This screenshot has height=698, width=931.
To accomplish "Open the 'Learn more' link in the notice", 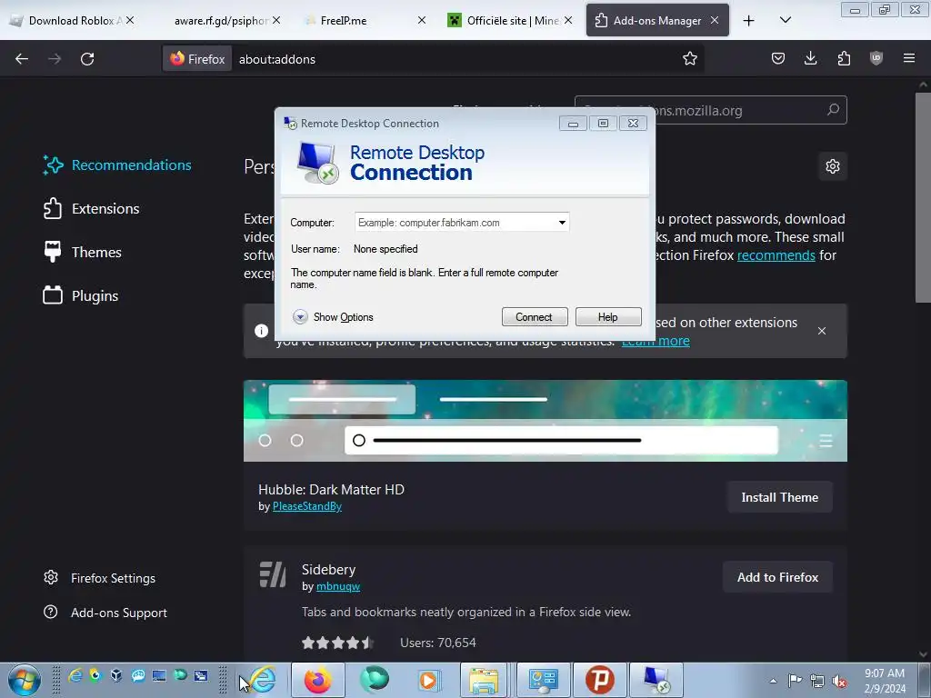I will 656,341.
